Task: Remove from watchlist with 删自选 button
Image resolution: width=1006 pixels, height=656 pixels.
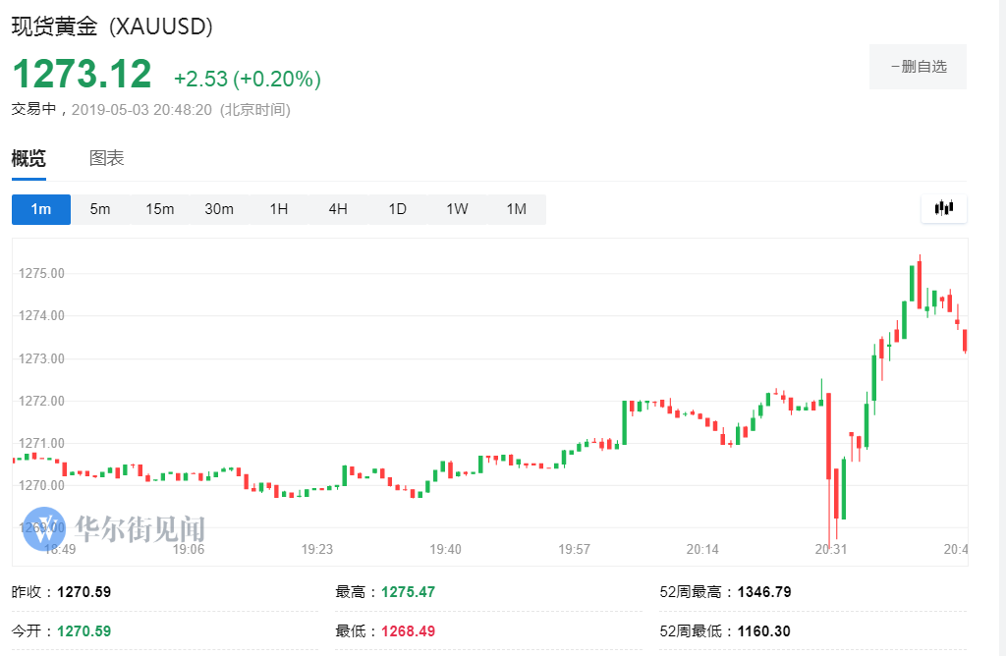Action: (919, 67)
